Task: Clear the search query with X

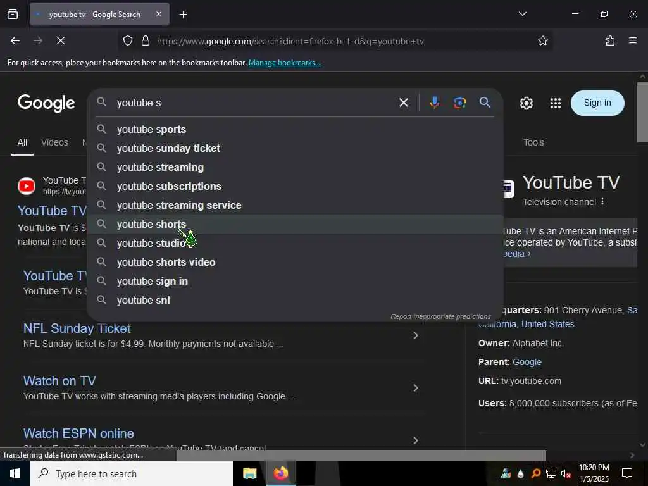Action: [x=403, y=103]
